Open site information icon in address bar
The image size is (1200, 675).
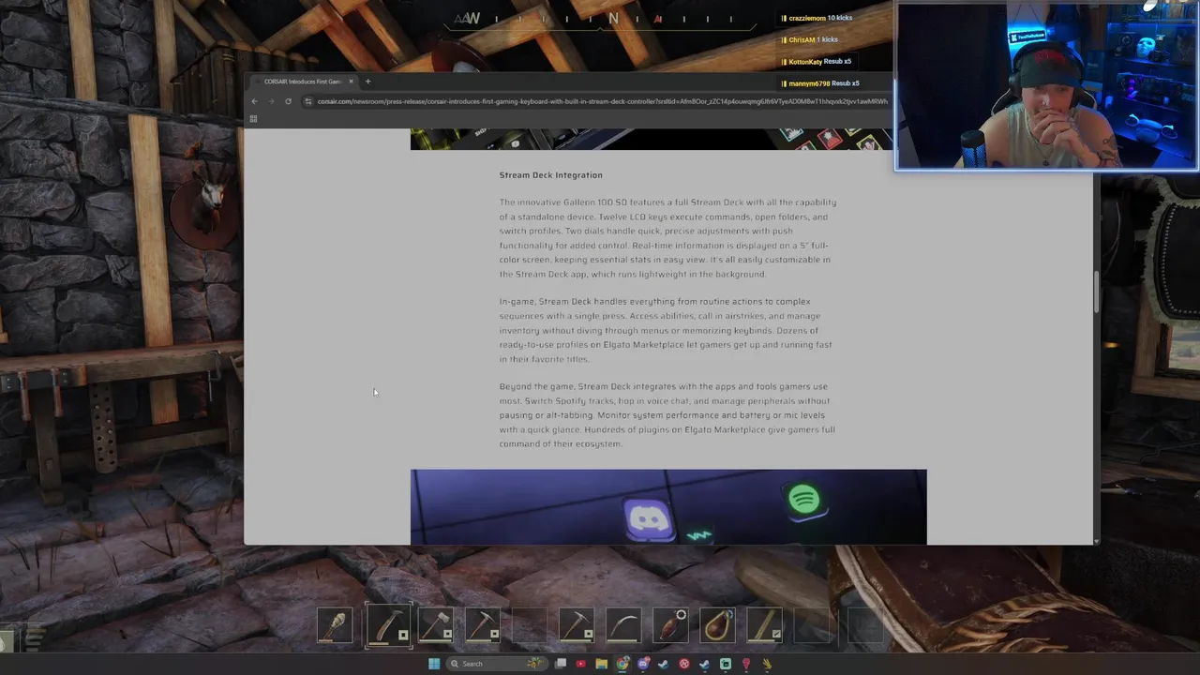point(308,101)
